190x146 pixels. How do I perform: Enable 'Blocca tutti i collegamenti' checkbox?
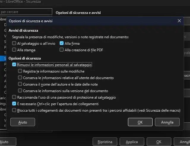click(14, 110)
